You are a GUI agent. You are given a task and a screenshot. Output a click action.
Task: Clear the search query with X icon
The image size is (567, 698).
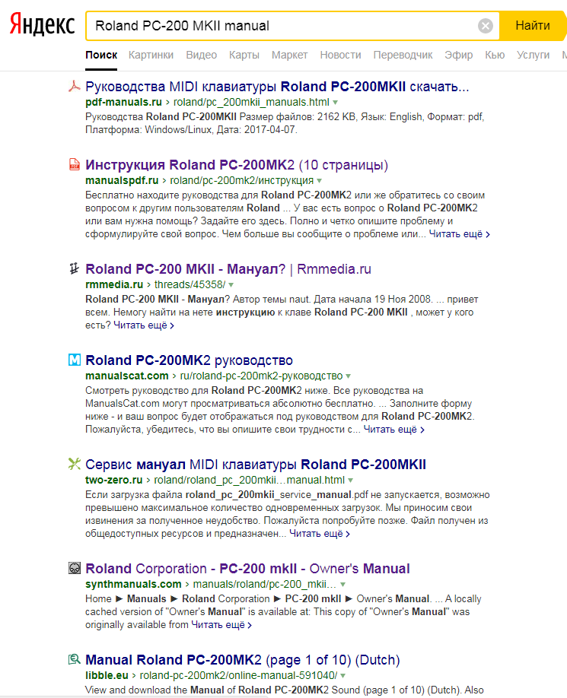[486, 26]
